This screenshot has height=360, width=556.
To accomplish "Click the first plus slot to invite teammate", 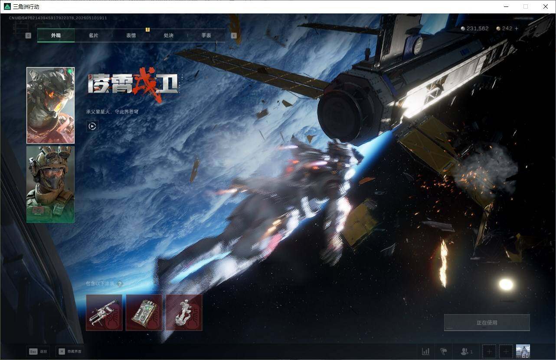I will 489,351.
